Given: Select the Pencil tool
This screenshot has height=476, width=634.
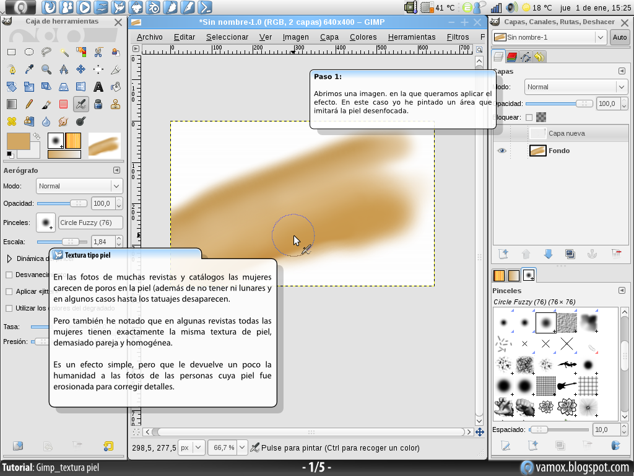Looking at the screenshot, I should (x=29, y=104).
